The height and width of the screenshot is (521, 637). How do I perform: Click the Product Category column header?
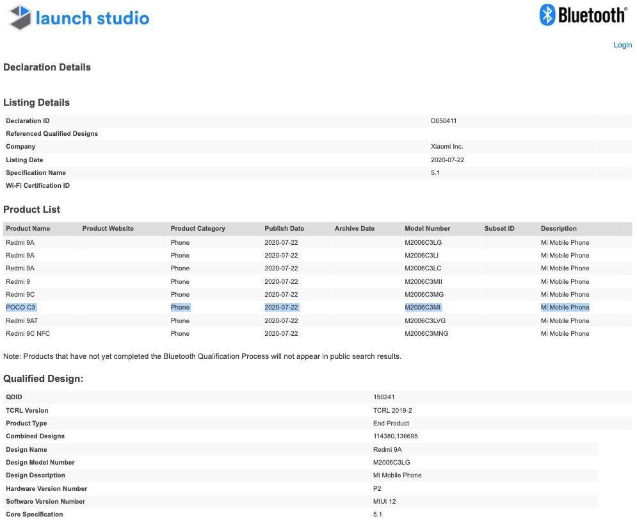click(x=198, y=229)
